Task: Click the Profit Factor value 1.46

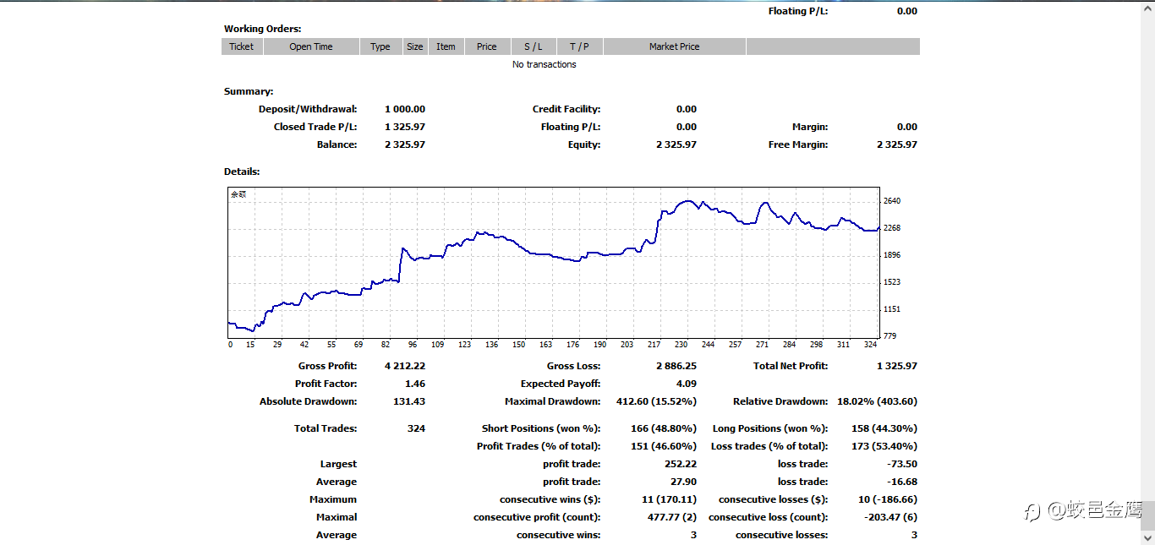Action: pyautogui.click(x=415, y=384)
